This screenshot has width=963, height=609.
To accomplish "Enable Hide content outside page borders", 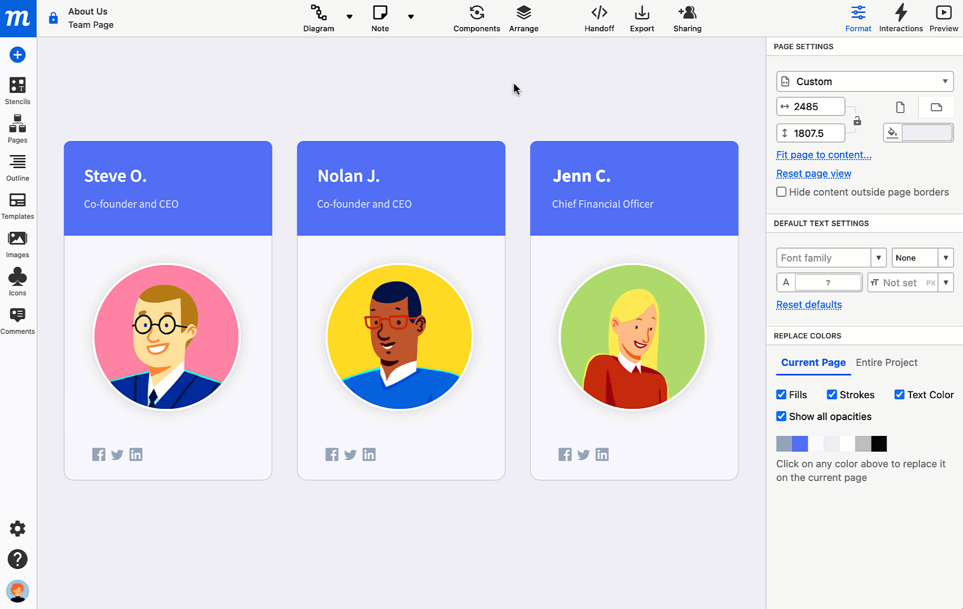I will click(x=781, y=192).
